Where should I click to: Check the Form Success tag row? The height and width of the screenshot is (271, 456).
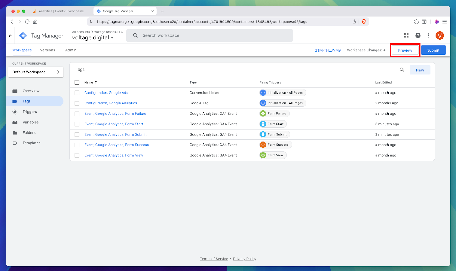point(77,145)
